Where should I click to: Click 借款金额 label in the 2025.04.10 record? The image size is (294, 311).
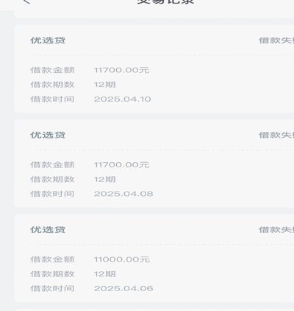[52, 70]
